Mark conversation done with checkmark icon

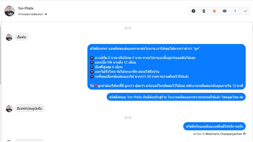click(245, 11)
